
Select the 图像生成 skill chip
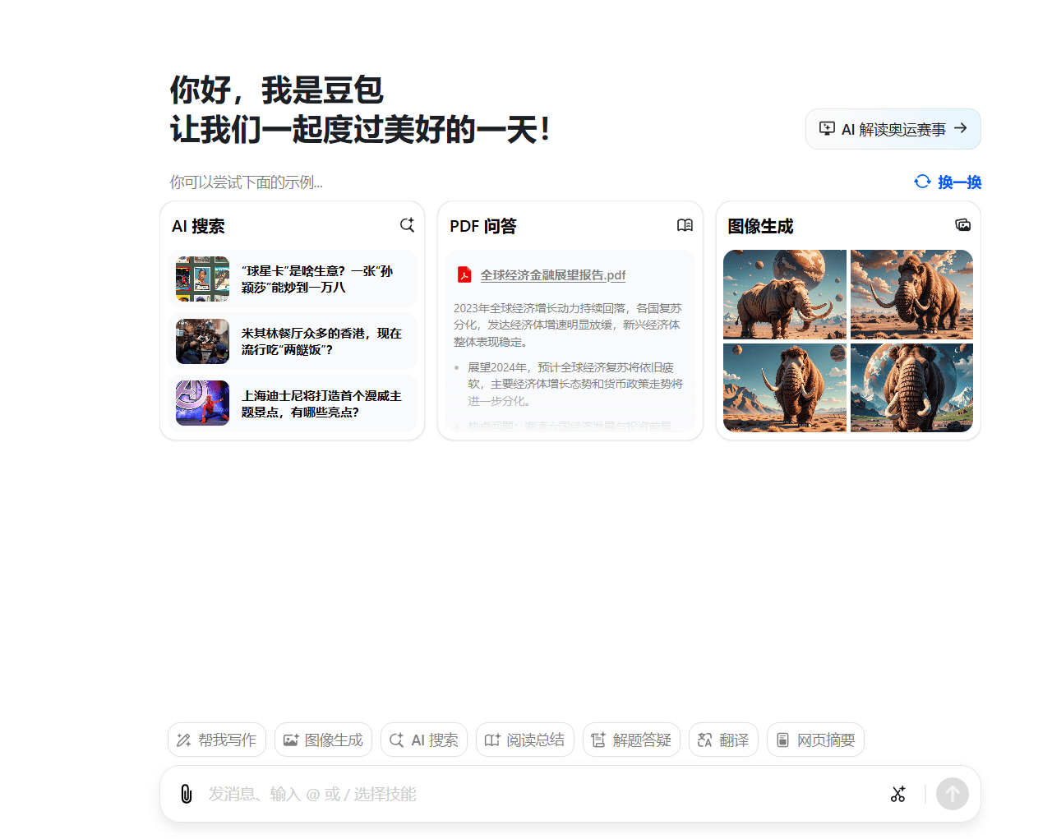coord(323,740)
